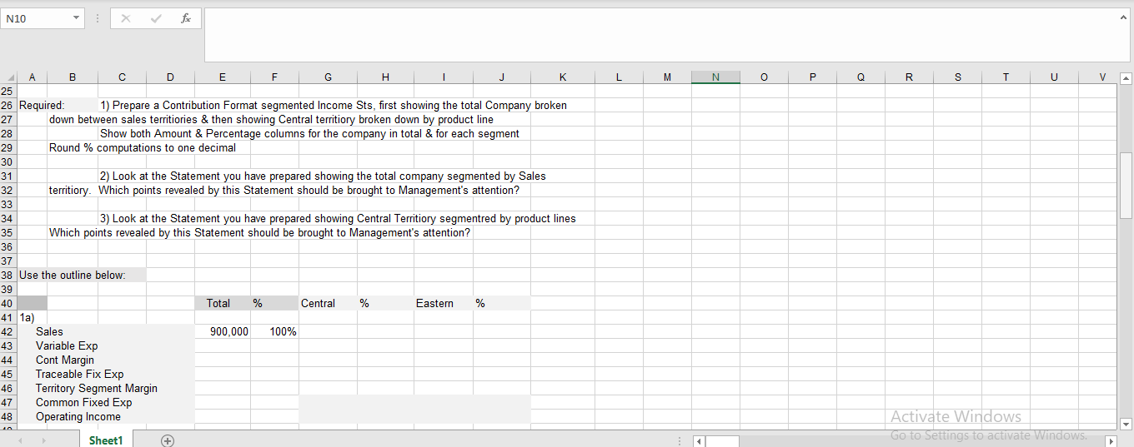Click vertical scrollbar up arrow

(1125, 78)
